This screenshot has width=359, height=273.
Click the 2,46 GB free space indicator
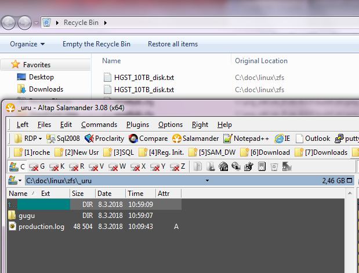pos(333,181)
